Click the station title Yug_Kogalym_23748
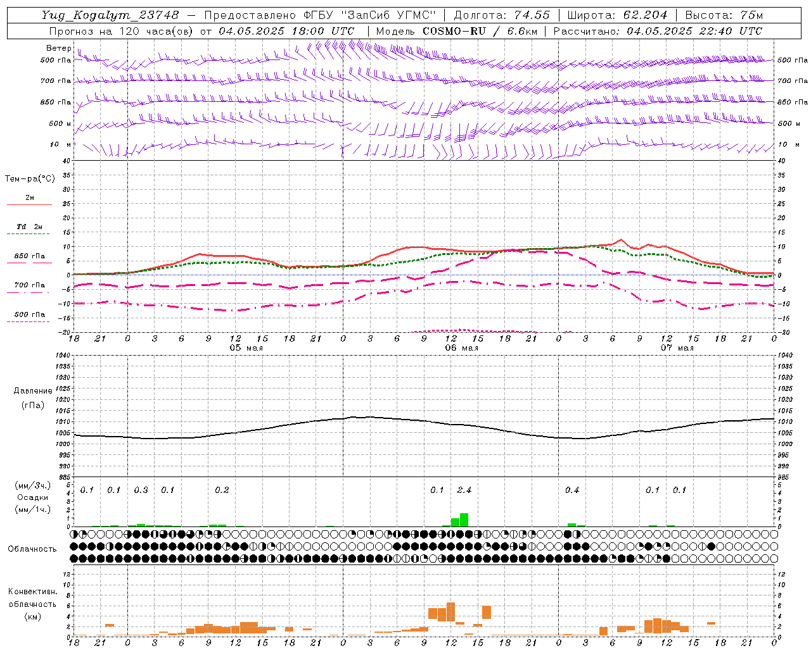This screenshot has width=811, height=648. click(x=111, y=15)
